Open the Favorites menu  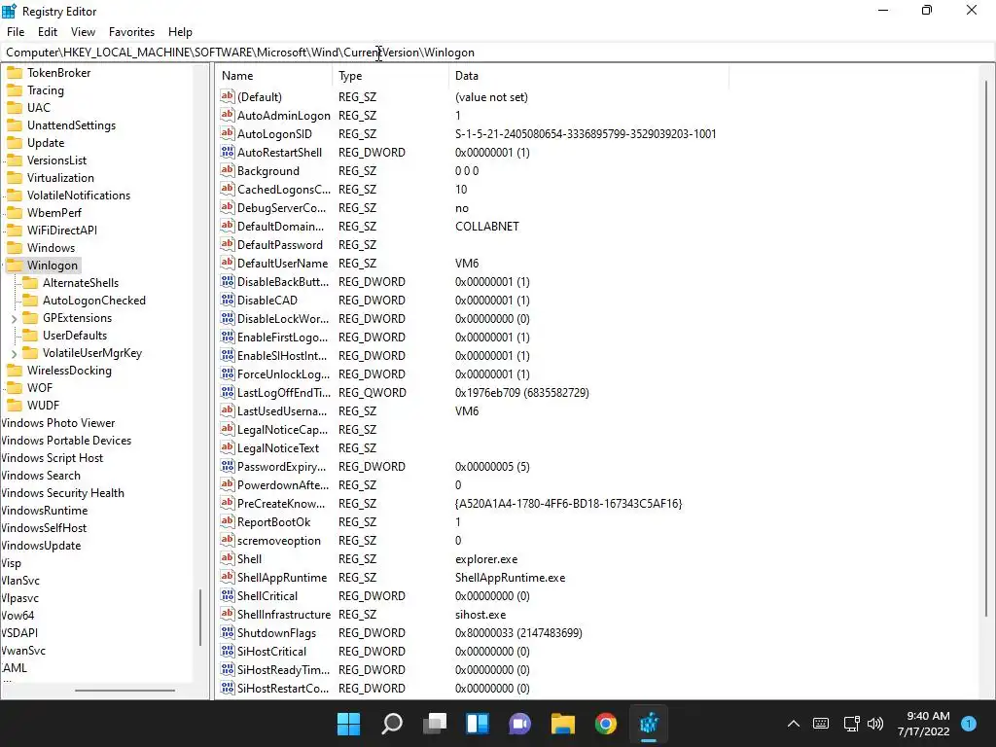pos(131,32)
